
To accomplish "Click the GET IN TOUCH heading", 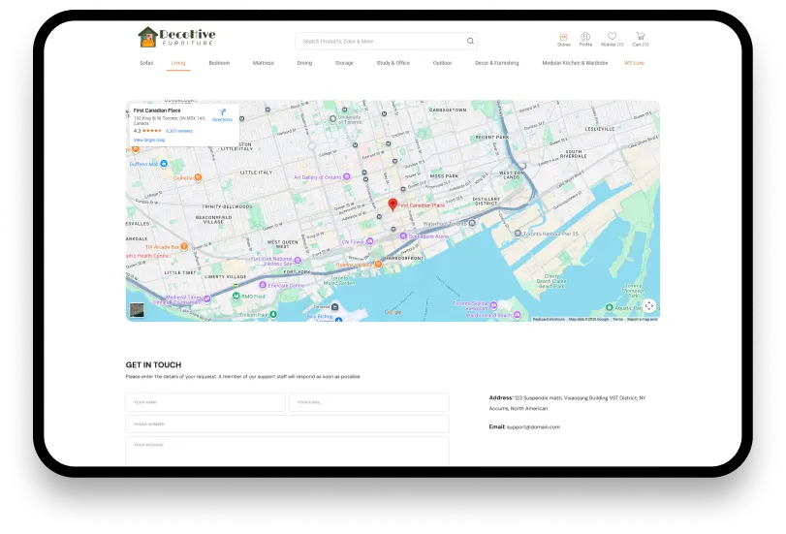I will click(x=153, y=365).
